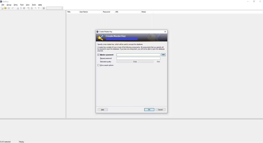
Task: Open the Find menu
Action: point(22,5)
